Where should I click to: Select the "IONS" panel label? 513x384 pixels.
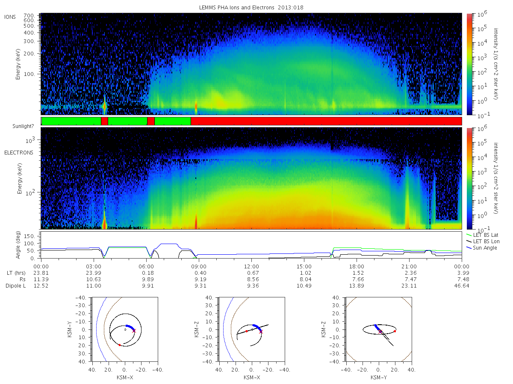click(x=10, y=17)
